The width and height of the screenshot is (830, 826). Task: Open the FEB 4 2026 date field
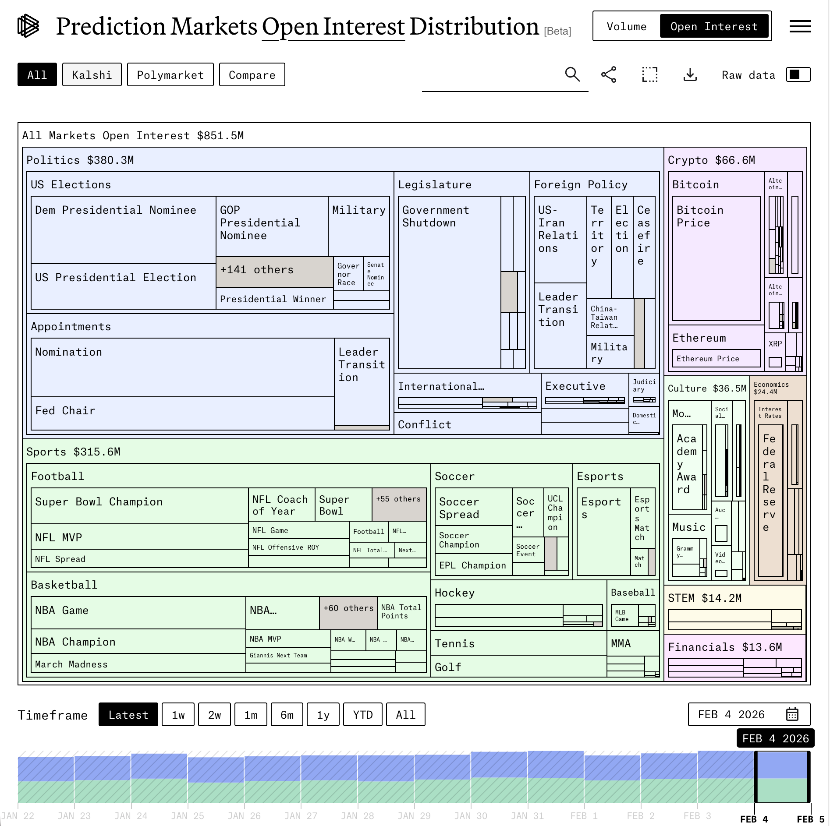pyautogui.click(x=749, y=714)
